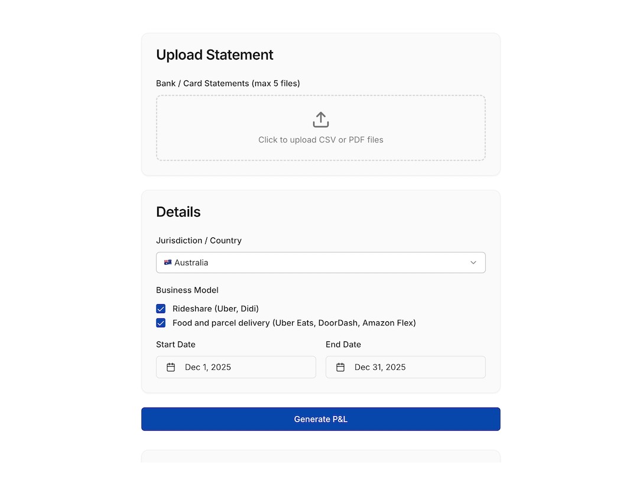Click the End Date field label
The image size is (643, 482).
coord(343,344)
